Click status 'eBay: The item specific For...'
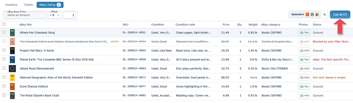The width and height of the screenshot is (353, 103). [x=332, y=60]
